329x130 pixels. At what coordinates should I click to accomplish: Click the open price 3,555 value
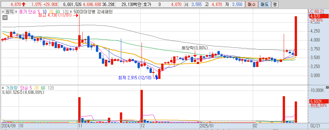[196, 4]
